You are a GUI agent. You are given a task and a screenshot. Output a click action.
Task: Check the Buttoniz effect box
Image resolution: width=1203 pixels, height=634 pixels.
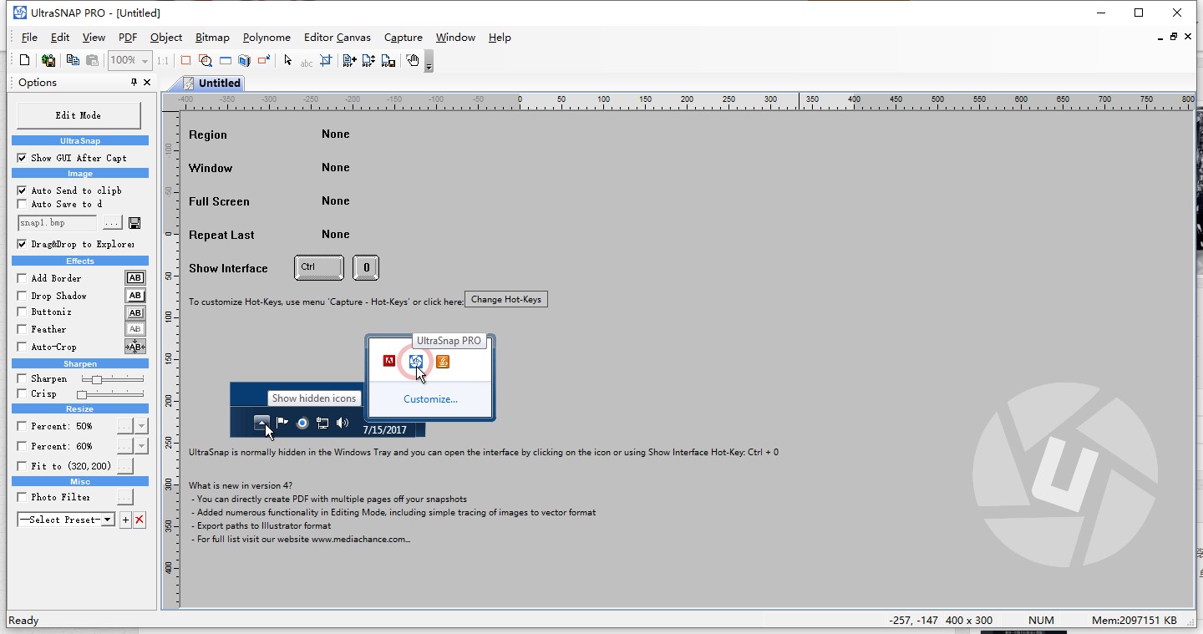coord(23,312)
